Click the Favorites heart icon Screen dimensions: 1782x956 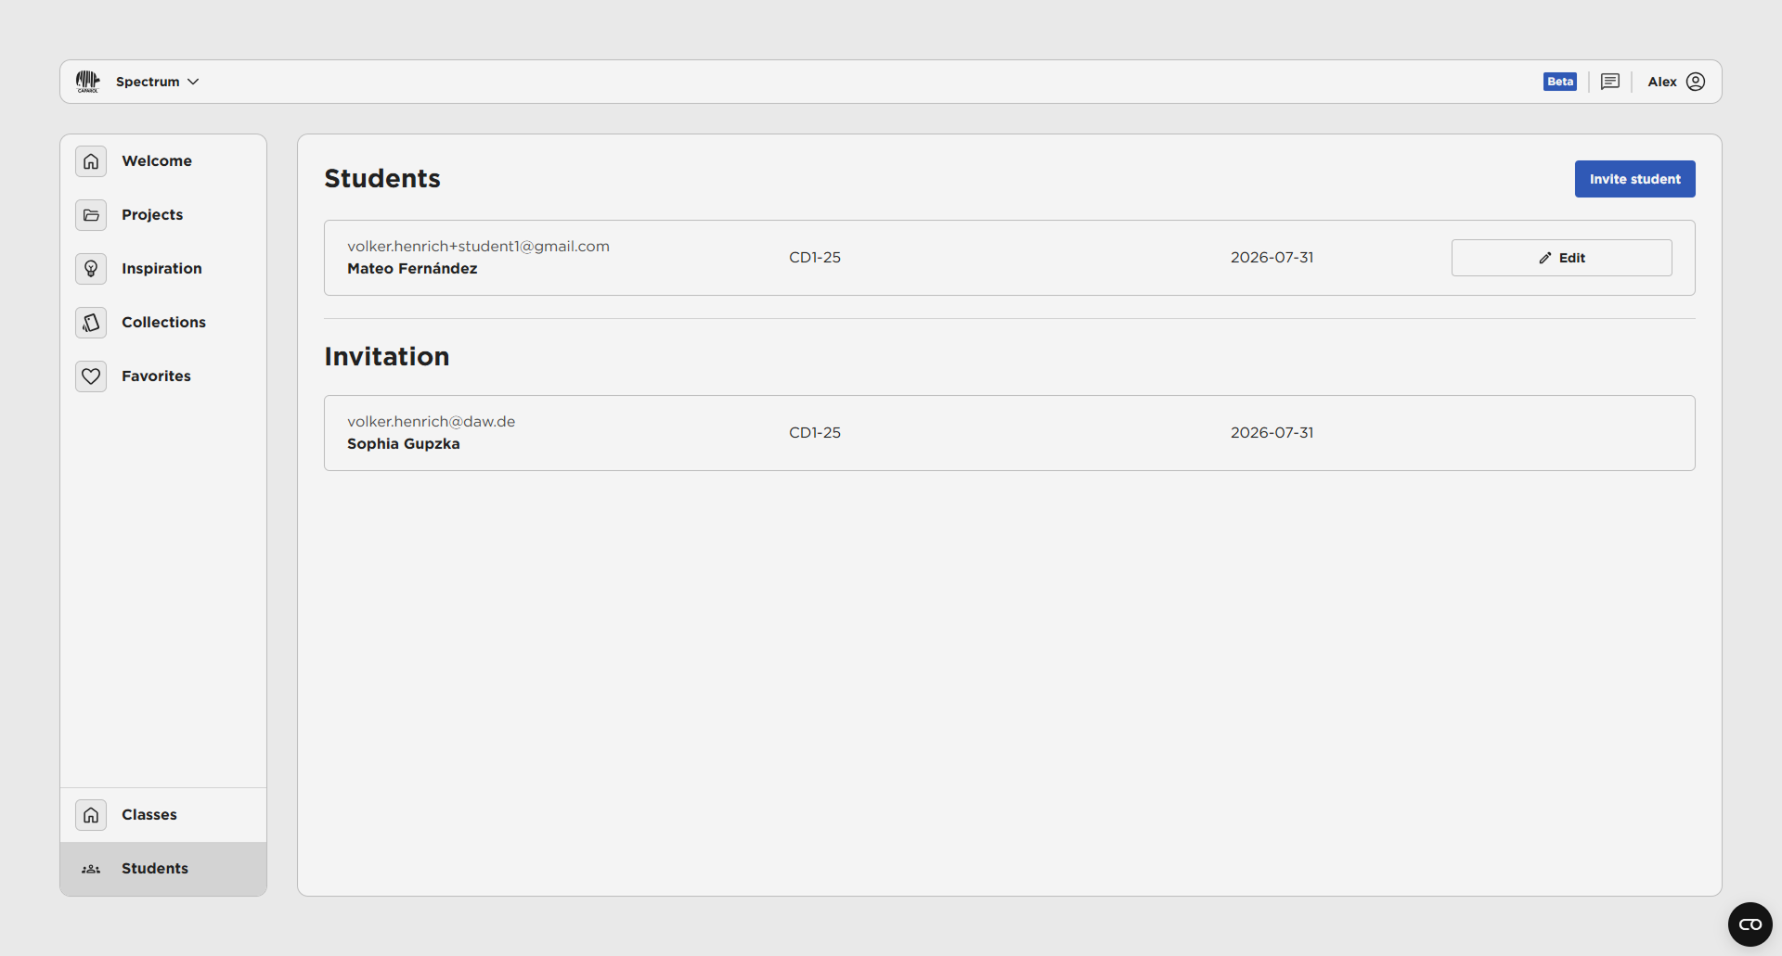[x=91, y=376]
